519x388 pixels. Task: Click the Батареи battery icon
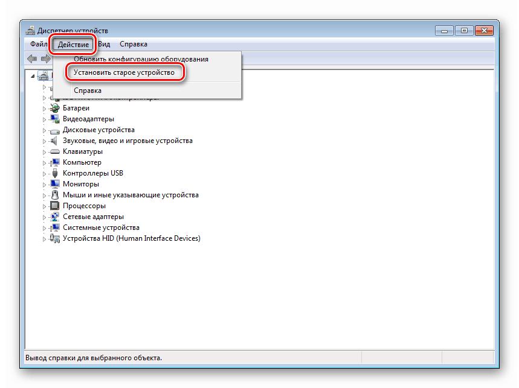[x=54, y=108]
